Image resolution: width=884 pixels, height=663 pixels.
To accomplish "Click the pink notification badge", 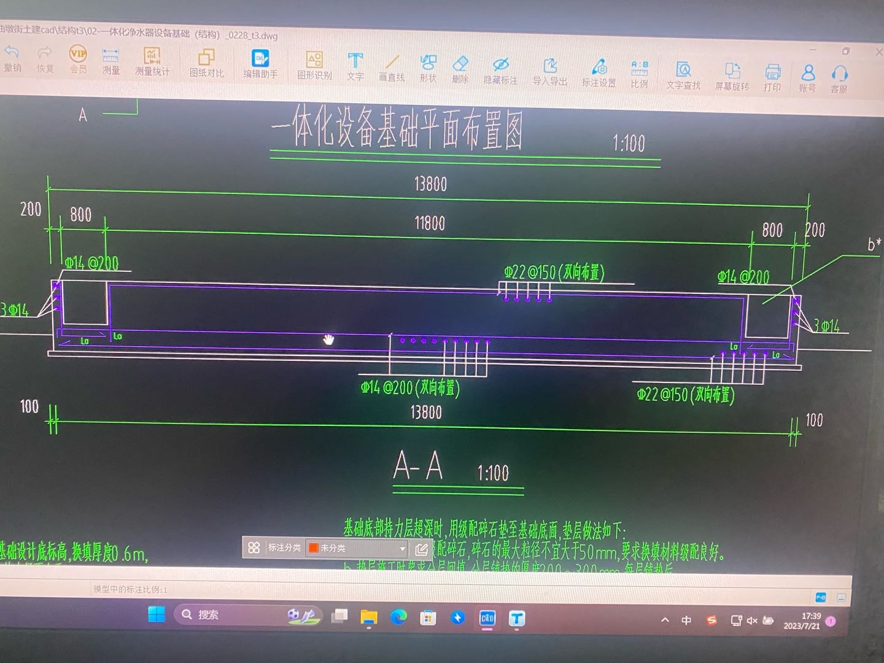I will pos(831,622).
